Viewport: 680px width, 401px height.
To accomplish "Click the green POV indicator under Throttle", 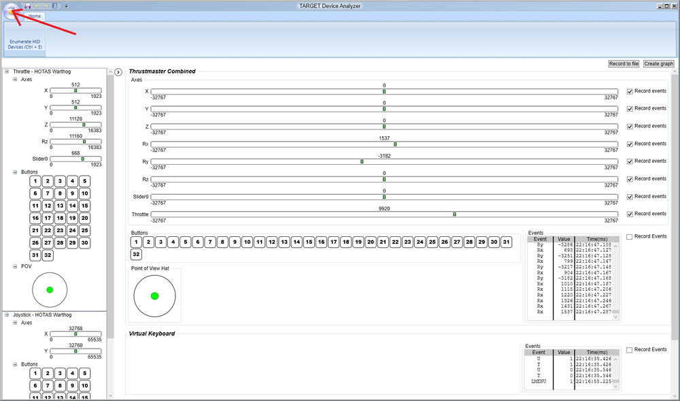I will pos(49,289).
